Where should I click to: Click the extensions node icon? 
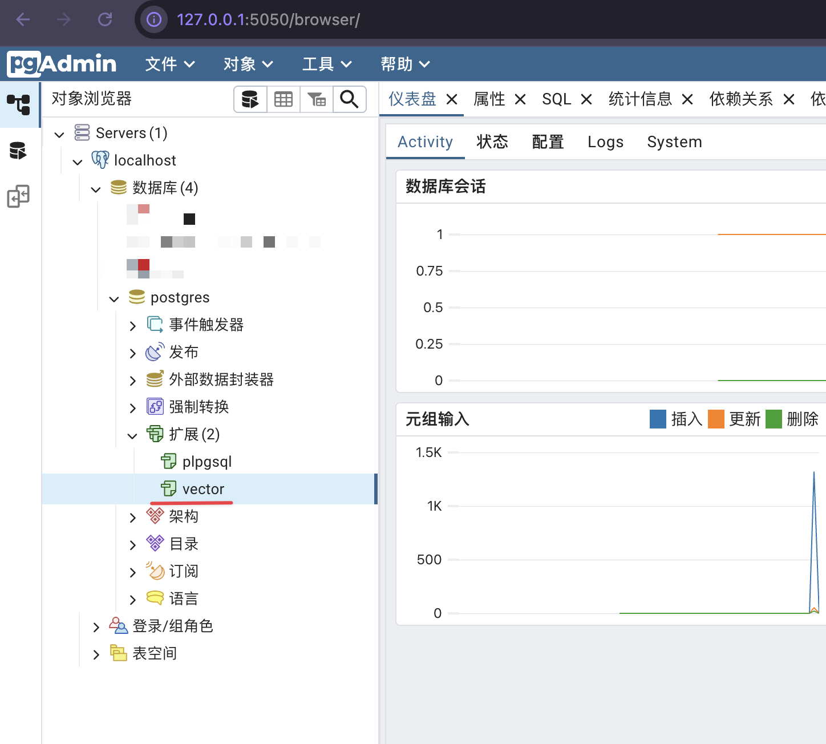click(x=155, y=434)
